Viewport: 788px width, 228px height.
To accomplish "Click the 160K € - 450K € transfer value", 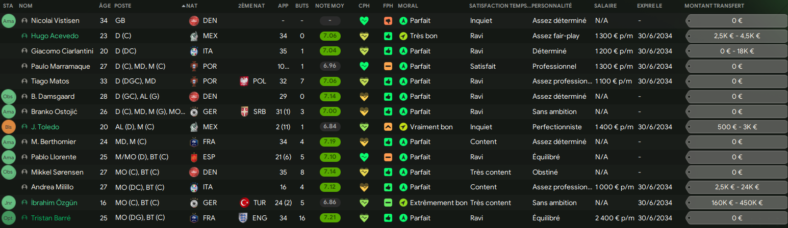I will click(736, 203).
